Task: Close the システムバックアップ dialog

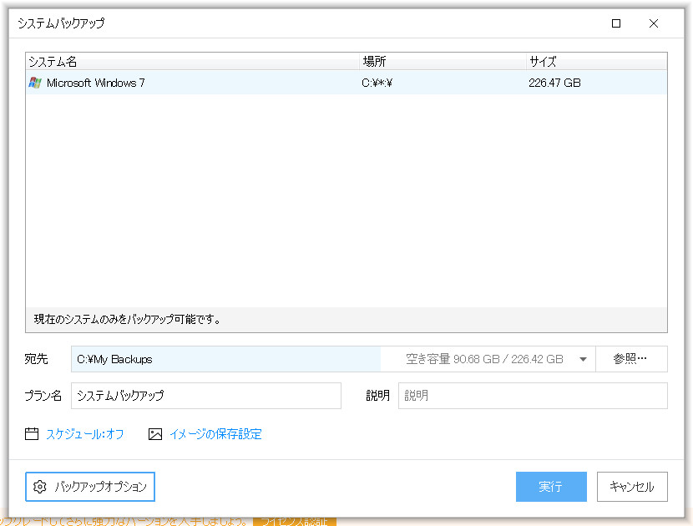Action: [654, 23]
